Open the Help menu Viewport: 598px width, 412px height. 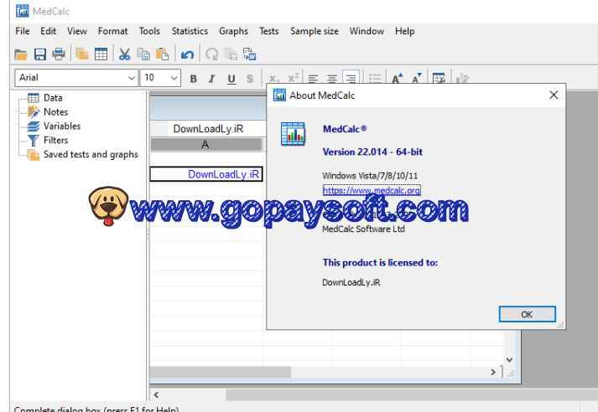404,31
